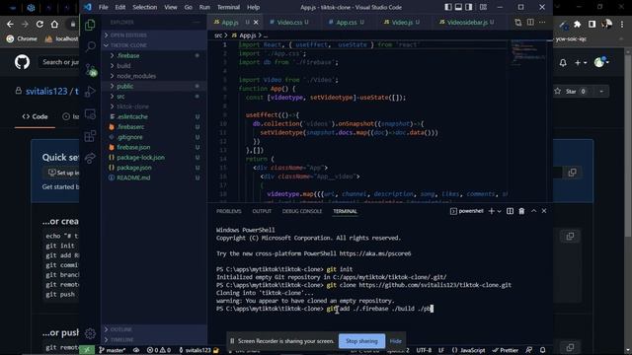Open the Search view in activity bar

[90, 46]
